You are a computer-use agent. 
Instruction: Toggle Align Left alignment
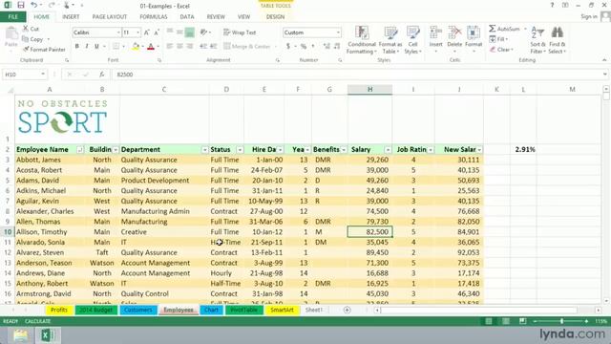pyautogui.click(x=170, y=47)
